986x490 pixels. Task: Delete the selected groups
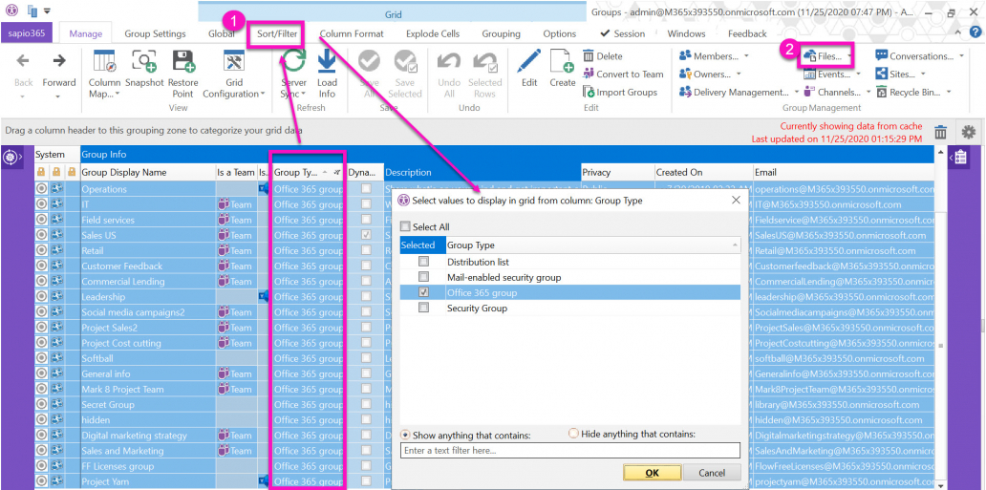click(x=603, y=56)
